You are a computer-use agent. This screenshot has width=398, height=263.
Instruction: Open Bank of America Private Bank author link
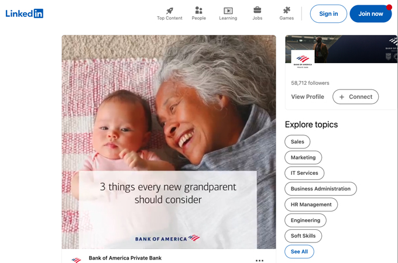coord(125,258)
